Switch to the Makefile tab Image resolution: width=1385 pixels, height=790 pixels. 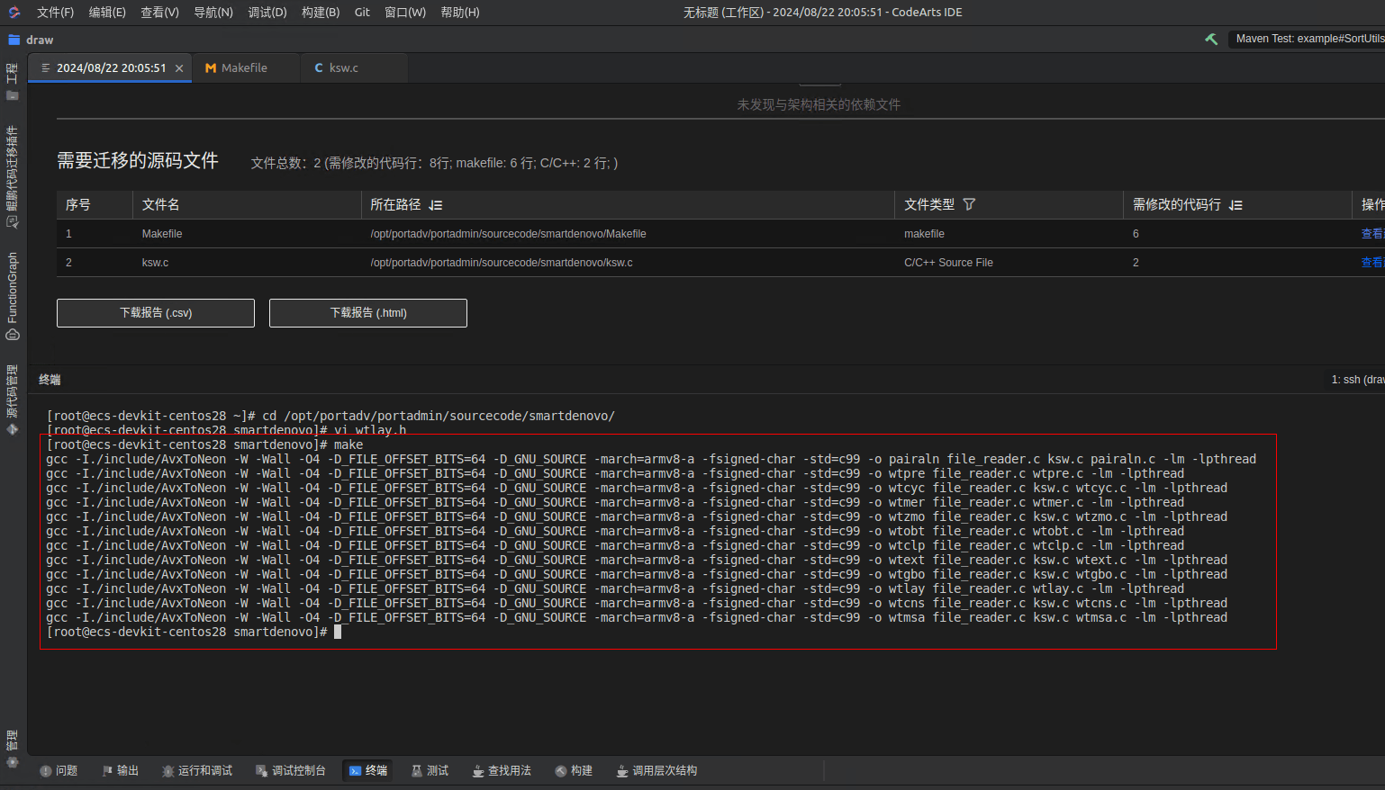tap(245, 68)
